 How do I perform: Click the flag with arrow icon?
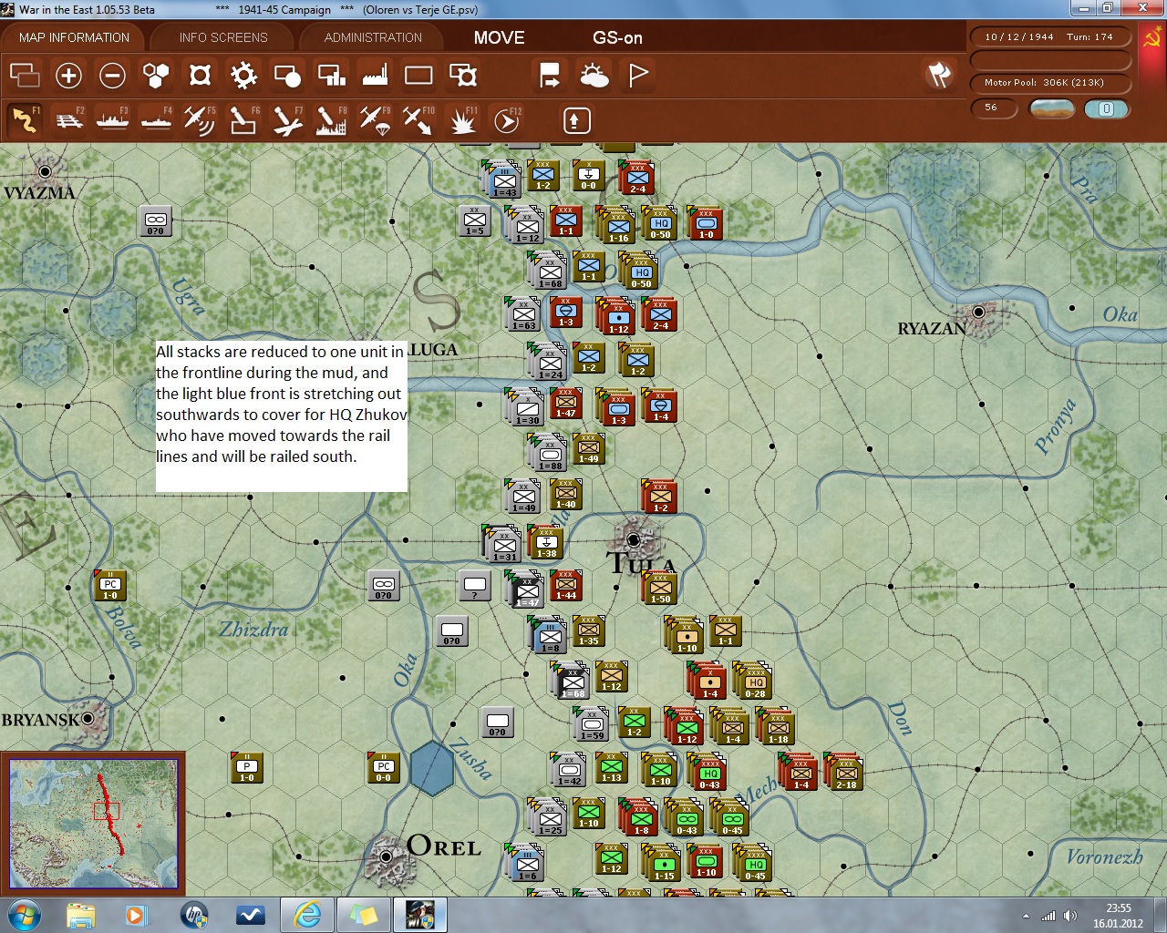pyautogui.click(x=550, y=75)
